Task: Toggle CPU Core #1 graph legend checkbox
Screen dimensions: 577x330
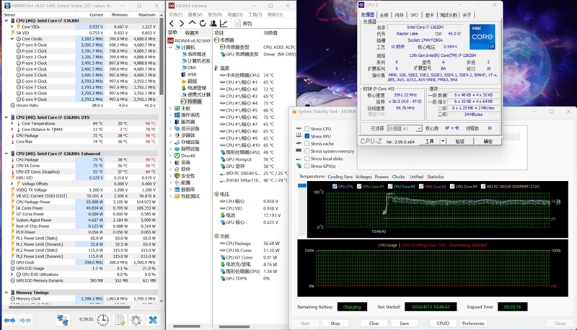Action: (359, 187)
